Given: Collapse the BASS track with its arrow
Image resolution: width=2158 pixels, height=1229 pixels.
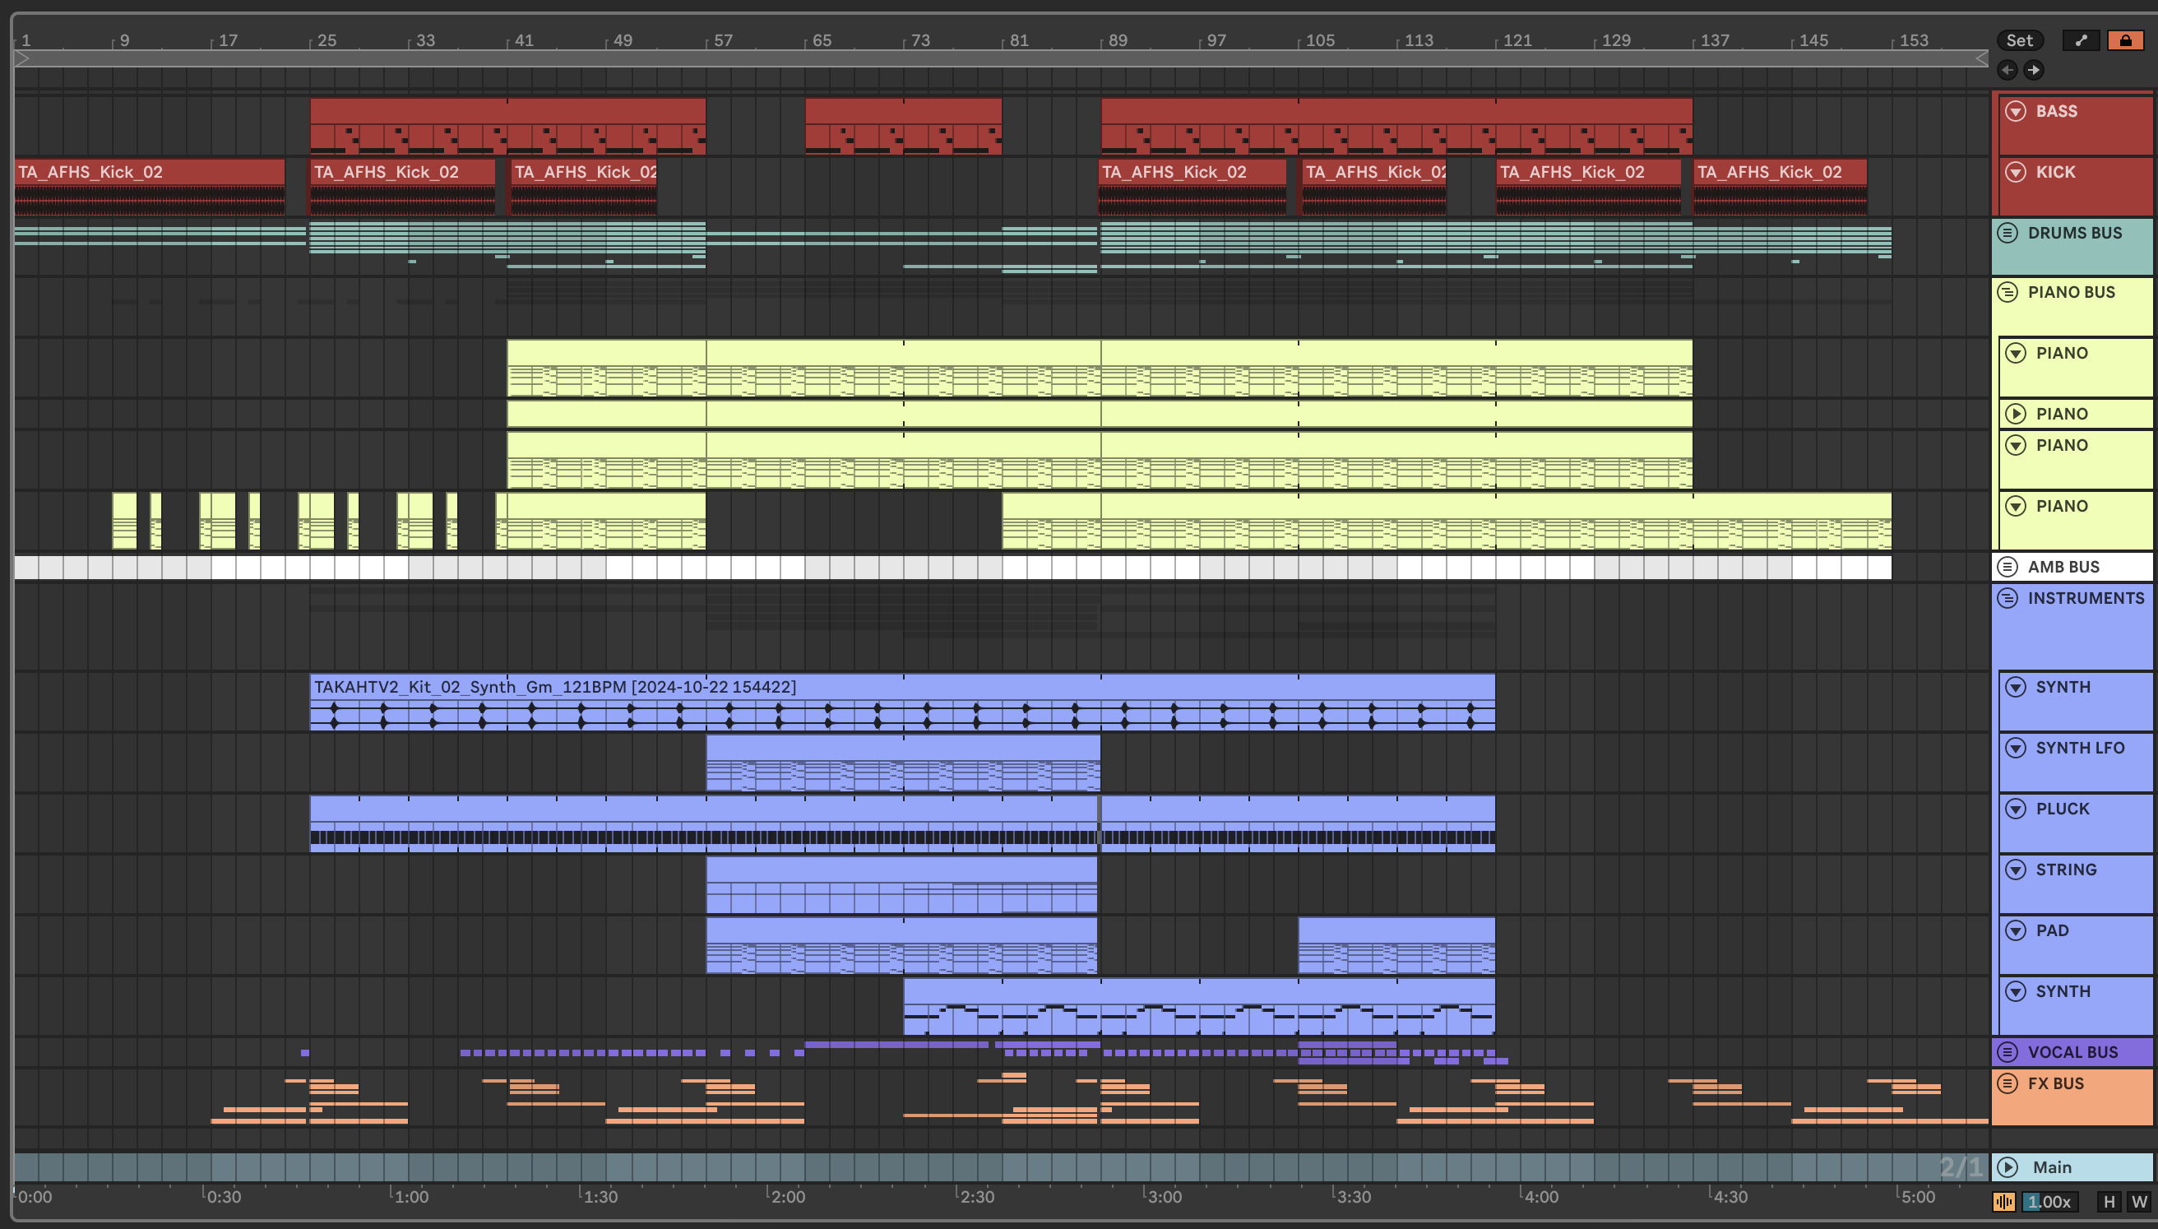Looking at the screenshot, I should point(2016,111).
